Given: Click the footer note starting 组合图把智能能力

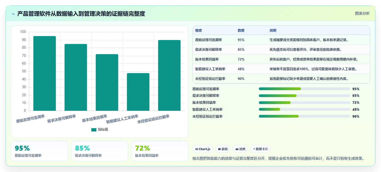Looking at the screenshot, I should coord(278,159).
